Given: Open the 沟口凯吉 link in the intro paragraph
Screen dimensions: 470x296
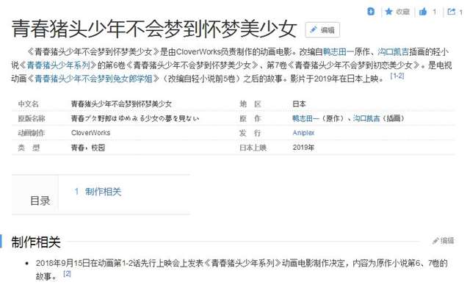Looking at the screenshot, I should tap(393, 51).
